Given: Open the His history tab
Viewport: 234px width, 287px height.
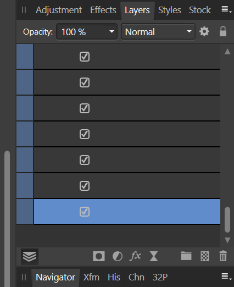Looking at the screenshot, I should (x=114, y=277).
